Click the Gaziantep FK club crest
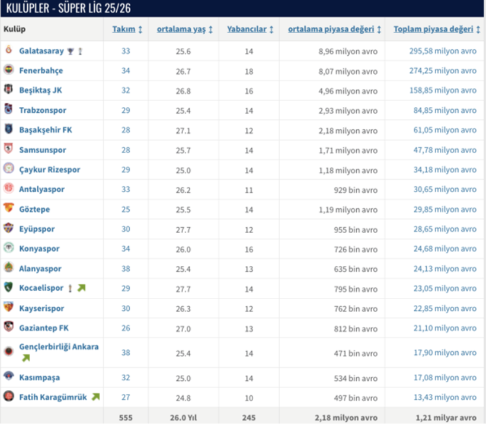The height and width of the screenshot is (426, 486). point(9,327)
